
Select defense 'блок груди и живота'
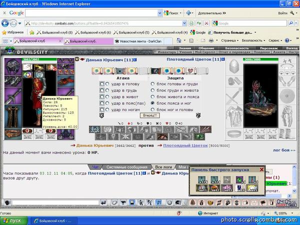tap(152, 90)
